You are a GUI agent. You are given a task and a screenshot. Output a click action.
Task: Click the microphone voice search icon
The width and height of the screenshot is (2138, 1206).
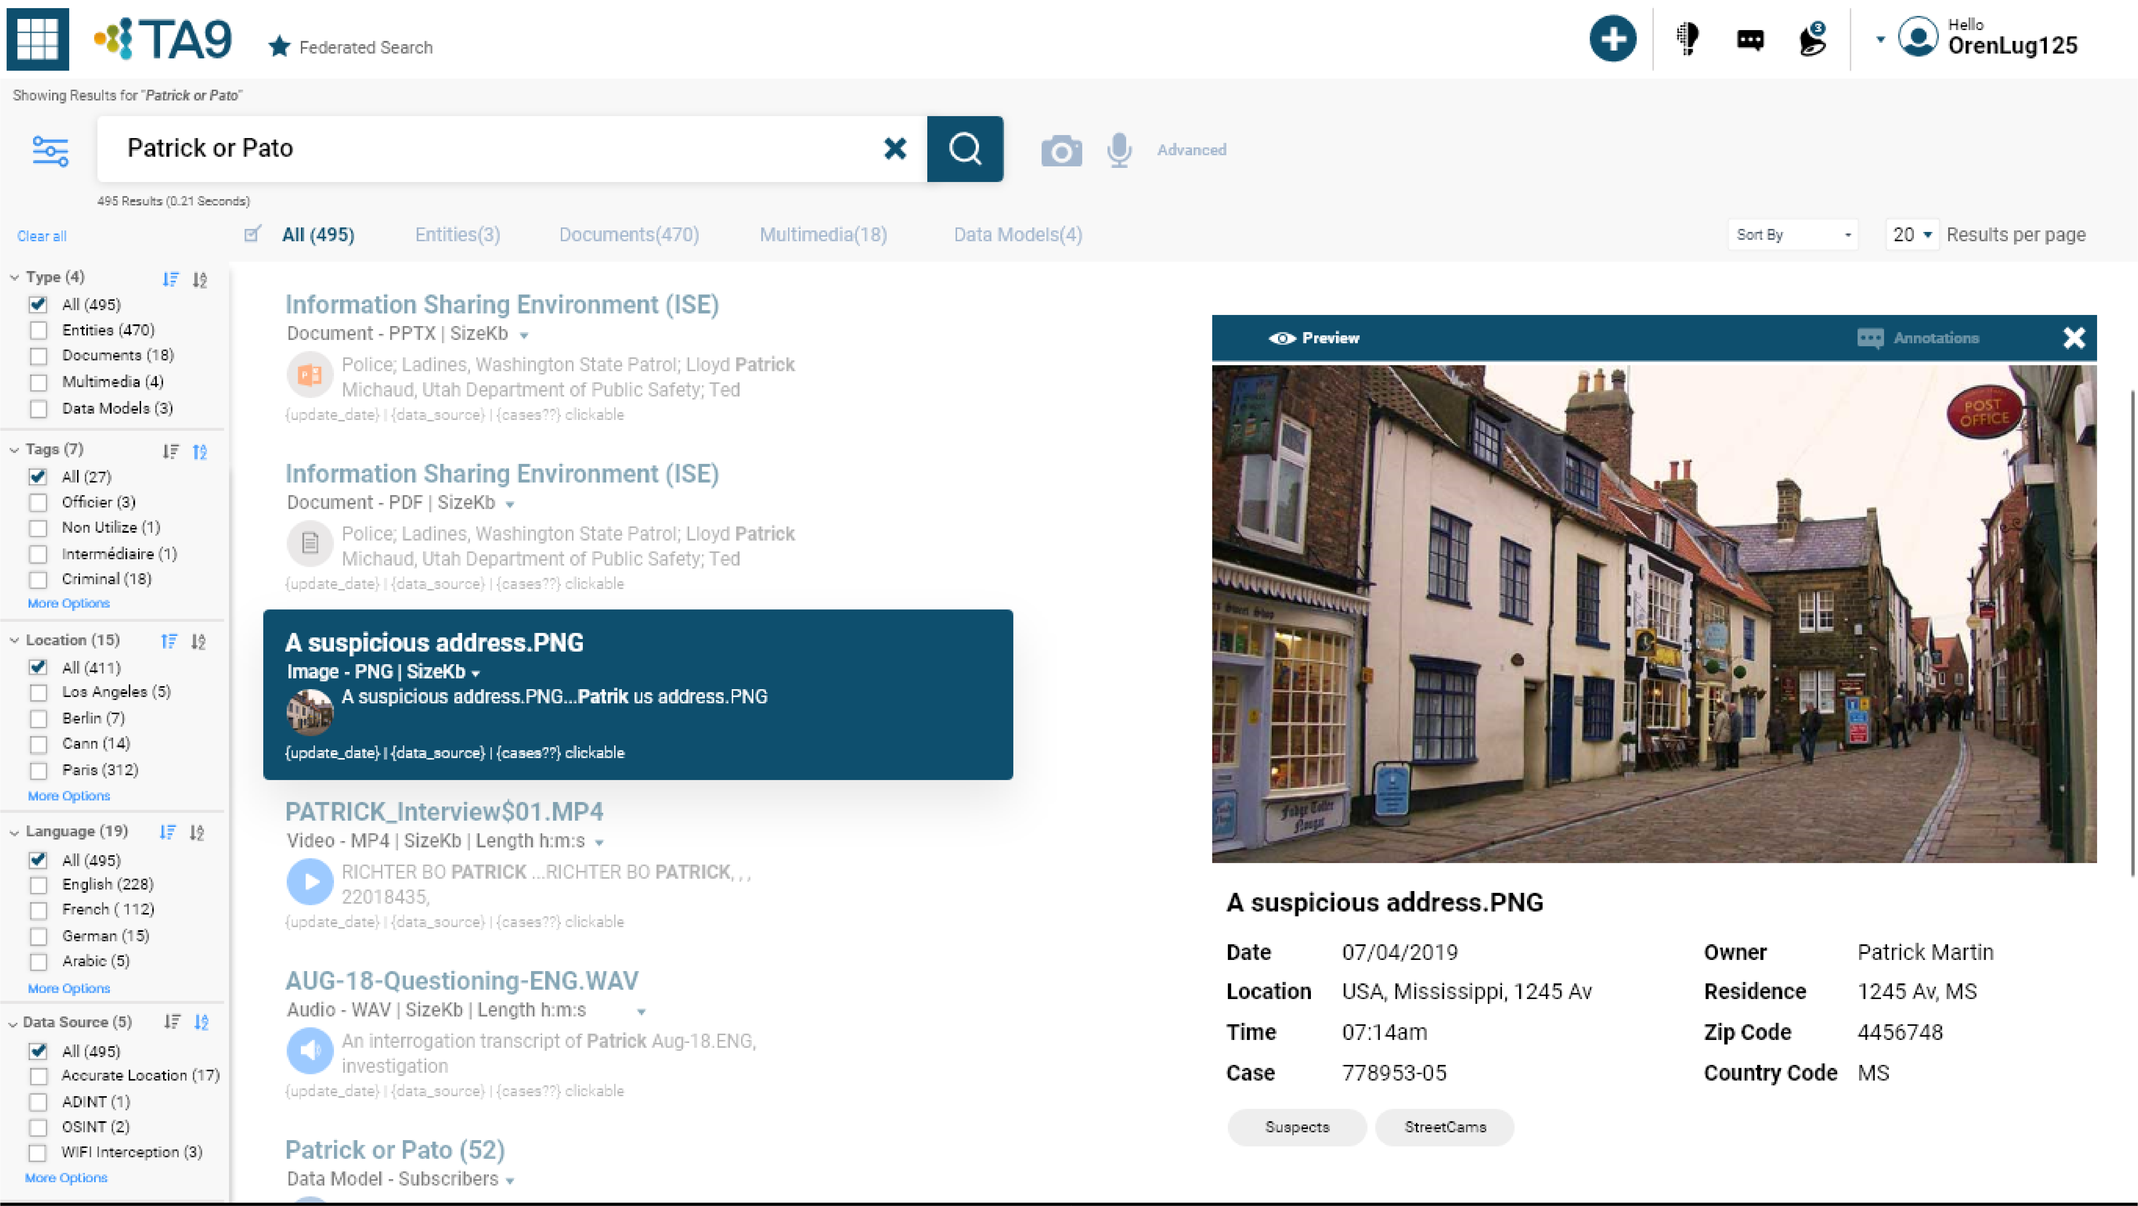pyautogui.click(x=1119, y=150)
